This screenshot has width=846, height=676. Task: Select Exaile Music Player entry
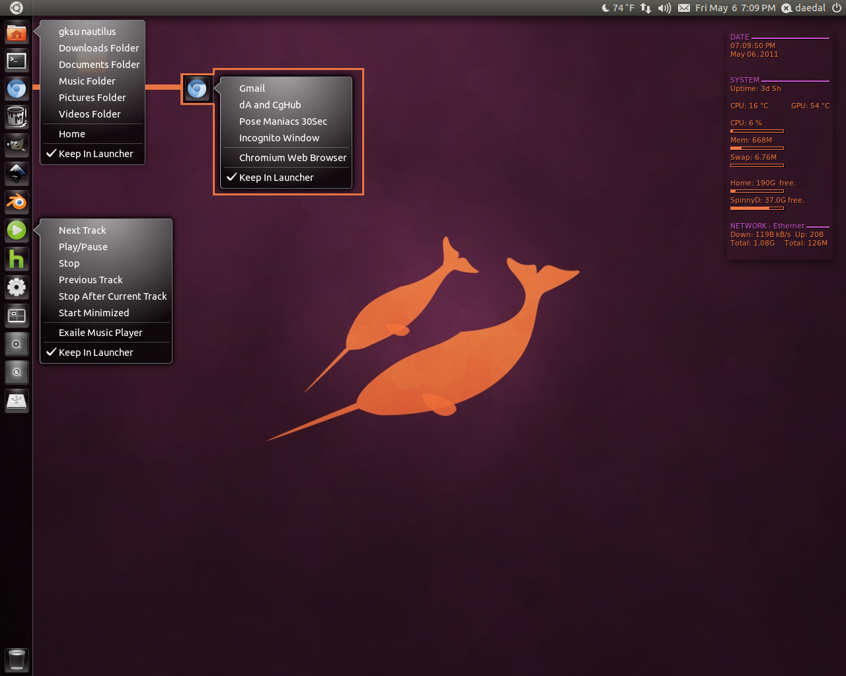coord(106,333)
